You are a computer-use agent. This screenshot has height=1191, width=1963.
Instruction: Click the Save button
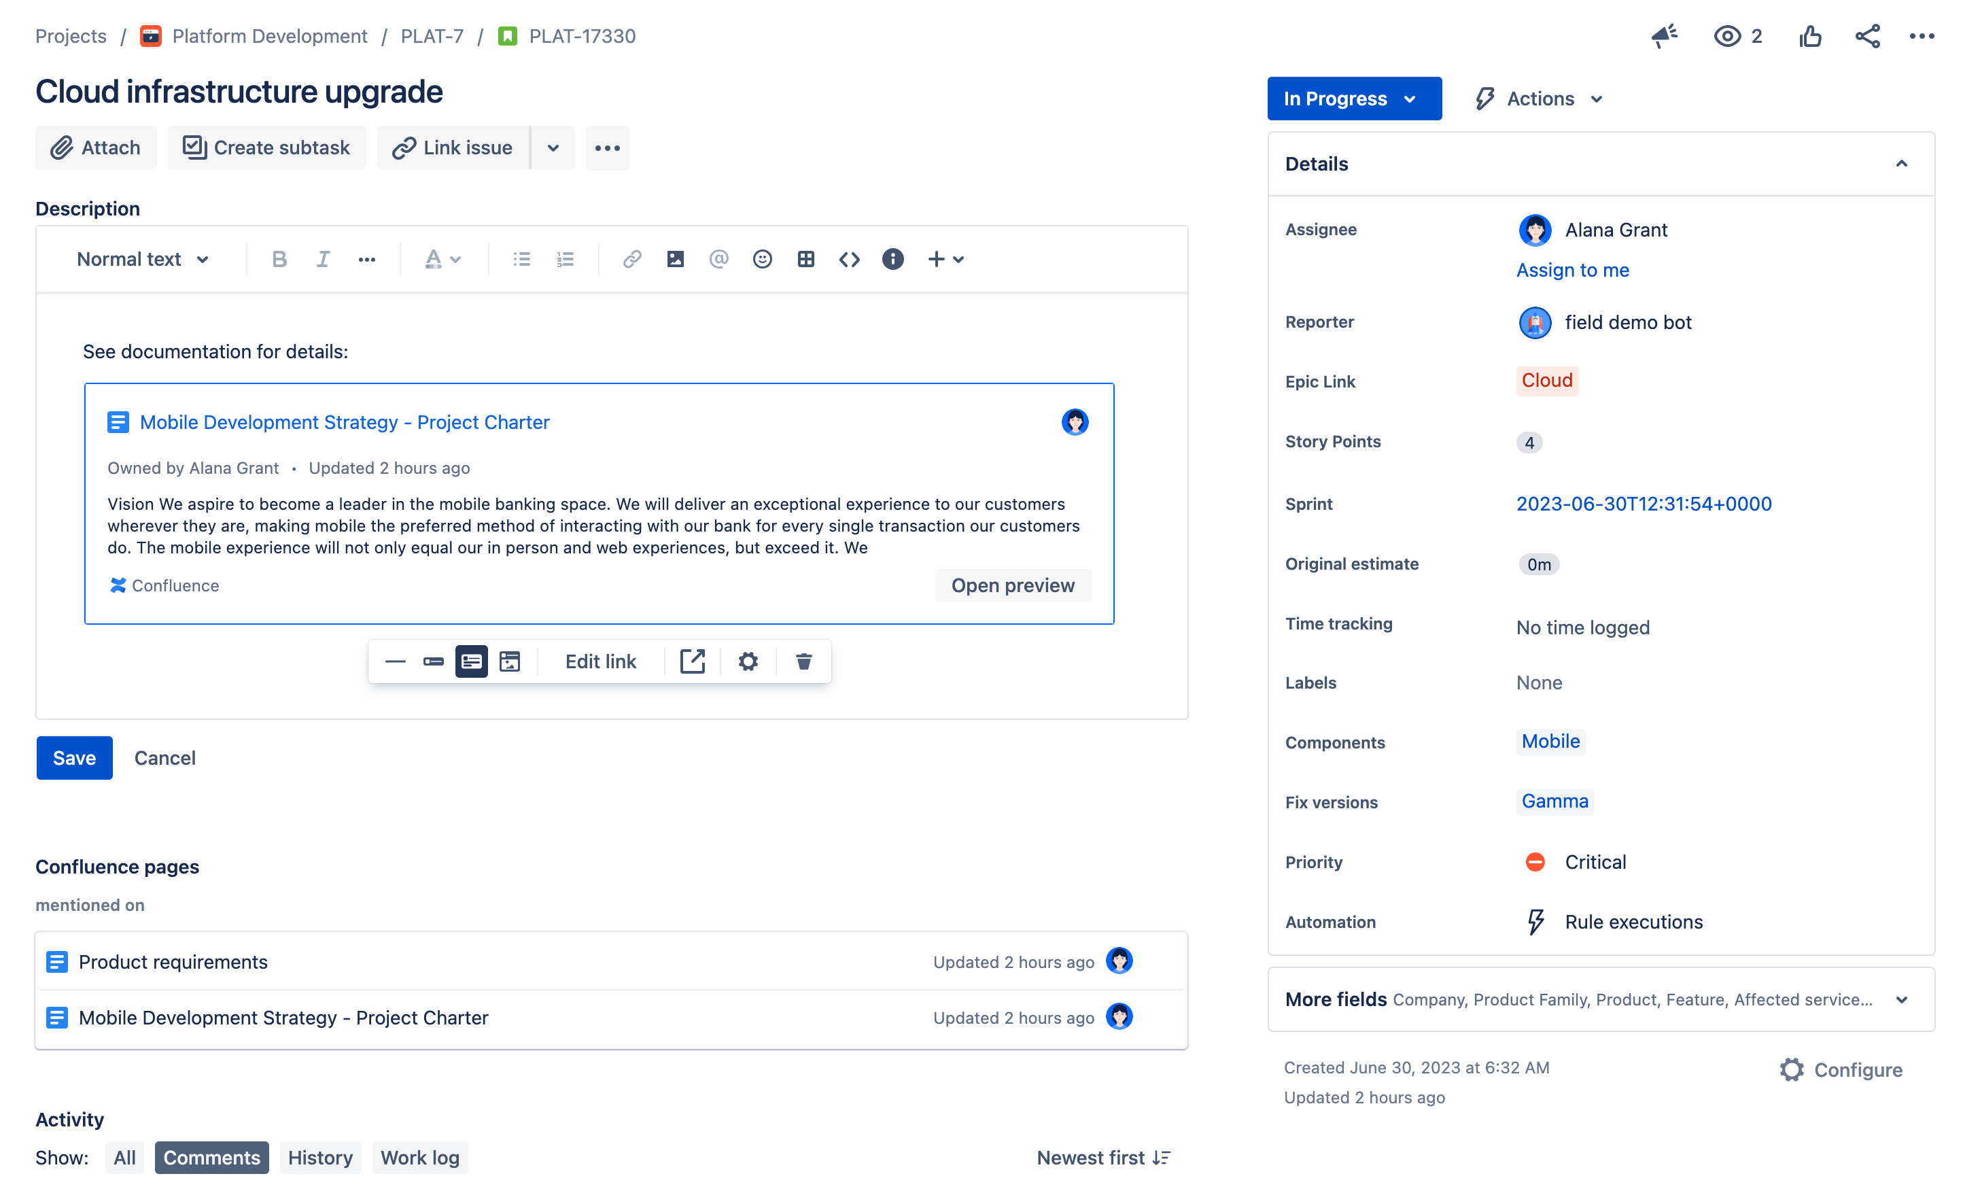point(74,757)
